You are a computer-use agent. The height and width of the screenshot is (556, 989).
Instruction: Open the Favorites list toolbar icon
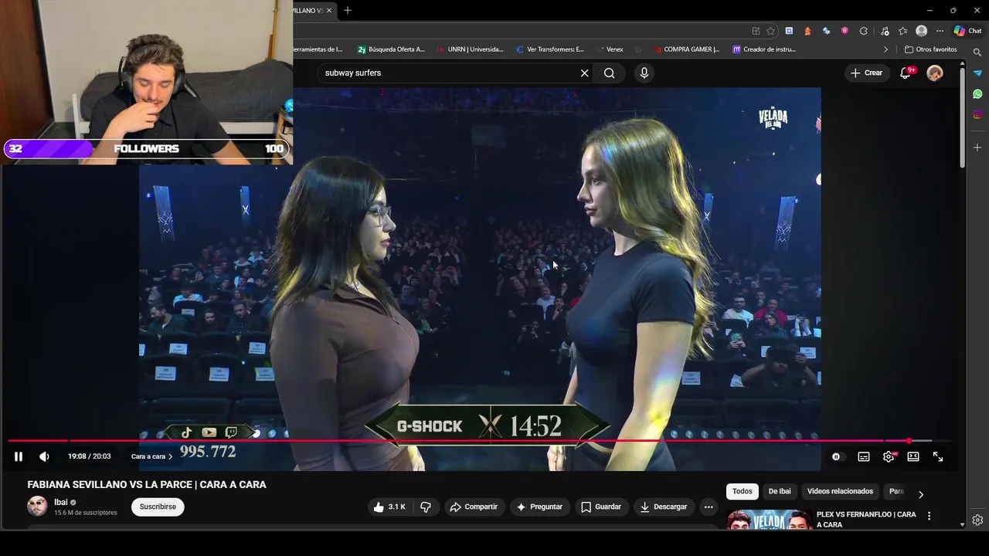902,31
